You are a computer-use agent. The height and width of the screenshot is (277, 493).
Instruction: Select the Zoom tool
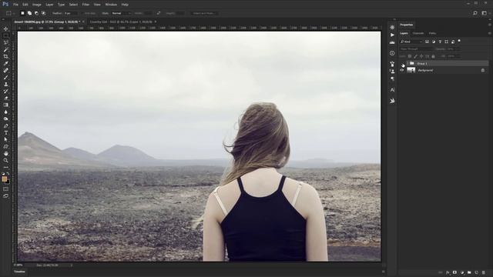click(5, 161)
